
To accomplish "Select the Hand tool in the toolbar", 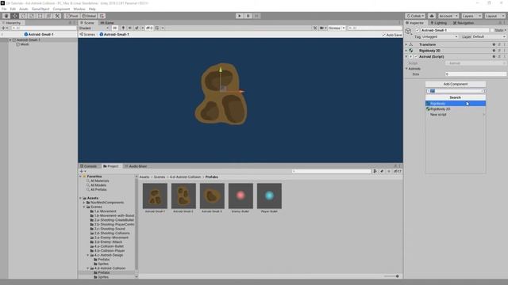I will pyautogui.click(x=6, y=16).
